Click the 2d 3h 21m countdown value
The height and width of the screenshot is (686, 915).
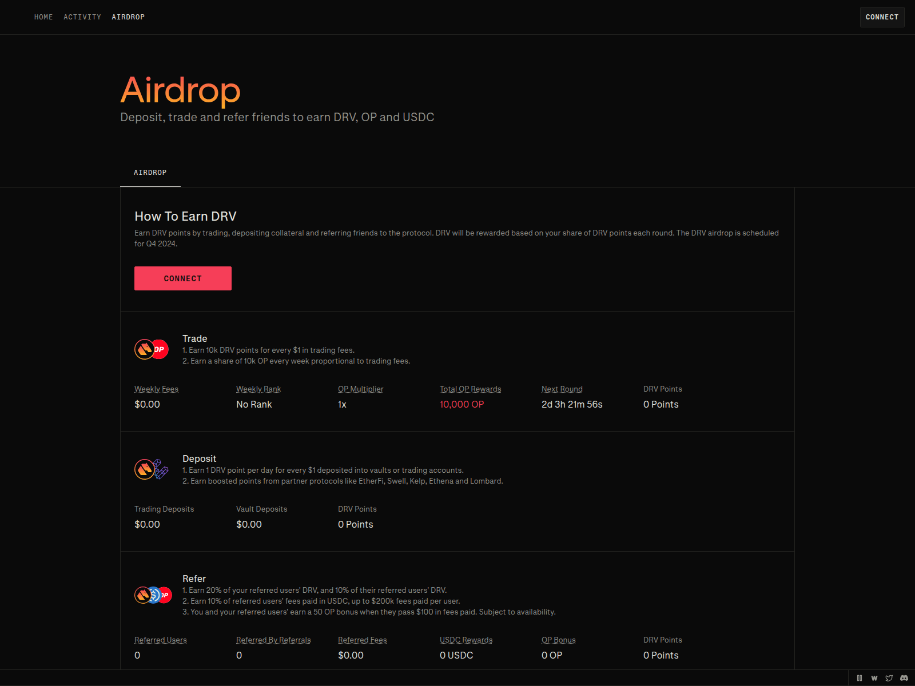click(572, 404)
